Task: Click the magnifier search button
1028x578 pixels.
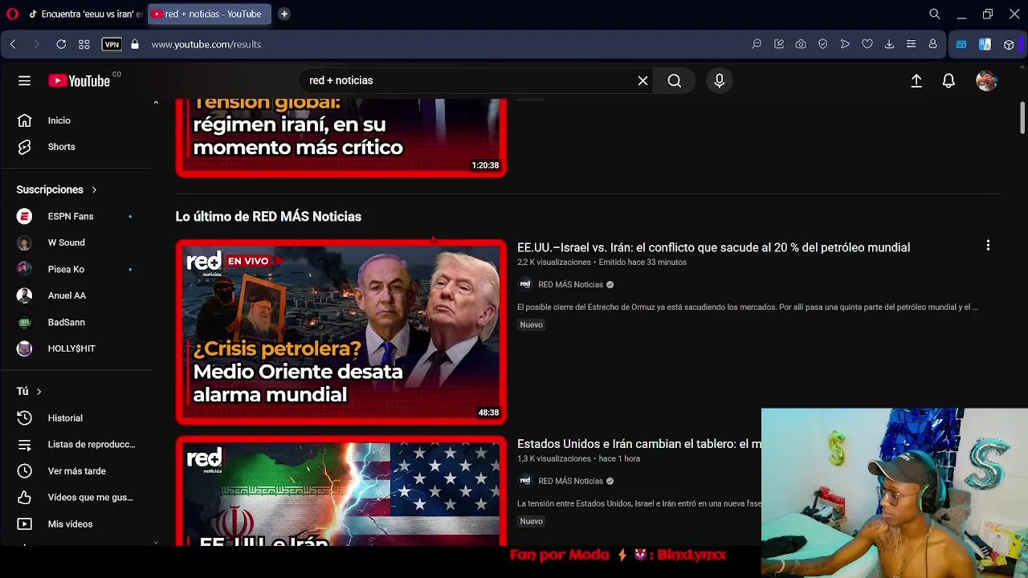Action: click(675, 80)
